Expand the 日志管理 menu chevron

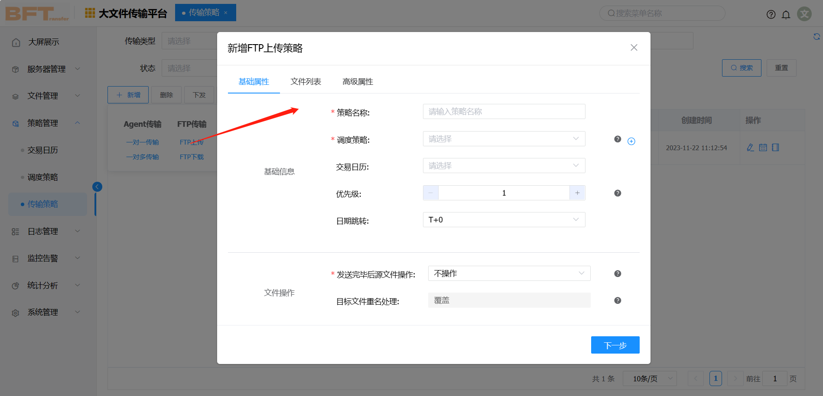[78, 231]
